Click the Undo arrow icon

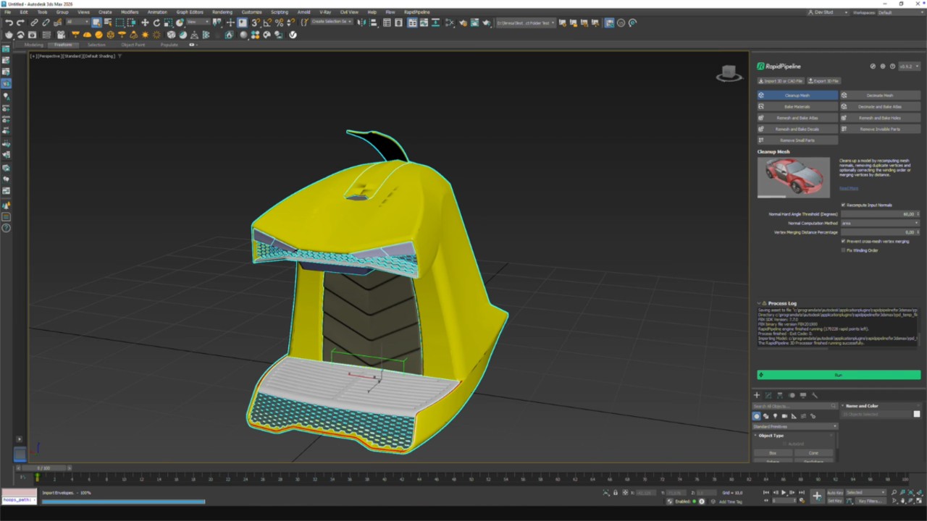9,23
